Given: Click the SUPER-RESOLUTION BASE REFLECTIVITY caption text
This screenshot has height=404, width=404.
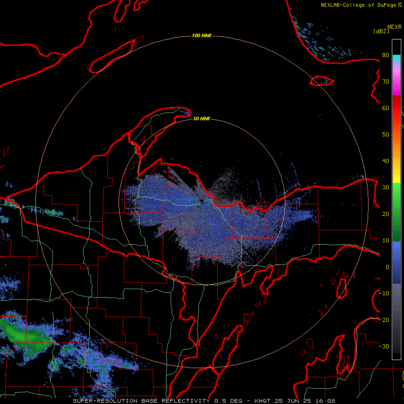Looking at the screenshot, I should click(141, 401).
